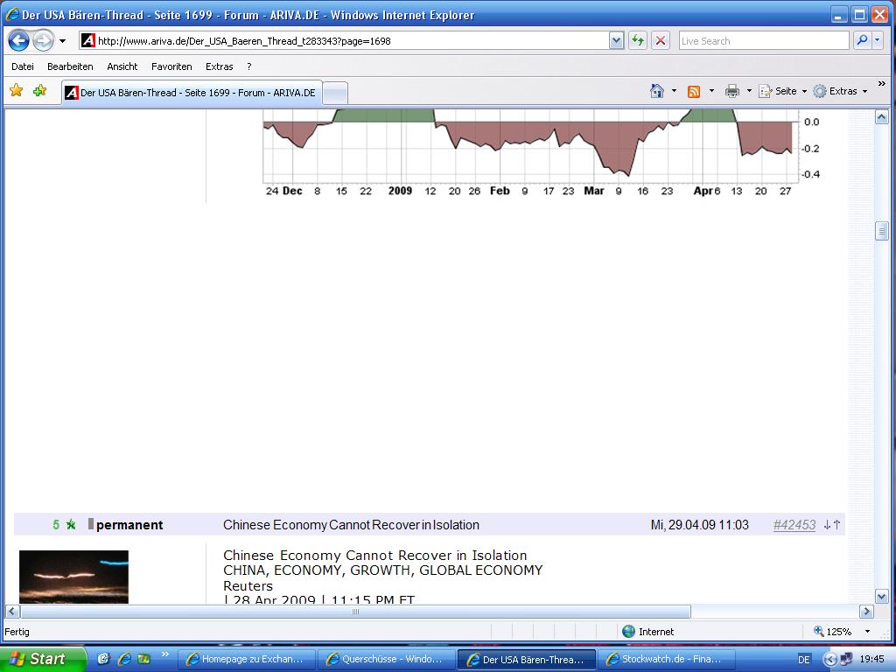The image size is (896, 672).
Task: Open post link #42453
Action: [794, 525]
